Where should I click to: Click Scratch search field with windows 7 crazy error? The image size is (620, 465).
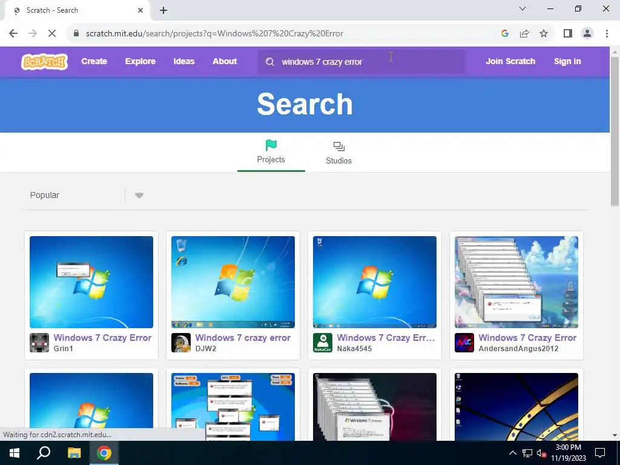pyautogui.click(x=361, y=62)
